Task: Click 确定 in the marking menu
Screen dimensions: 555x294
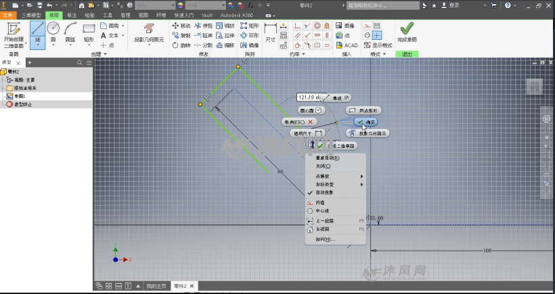Action: (x=365, y=122)
